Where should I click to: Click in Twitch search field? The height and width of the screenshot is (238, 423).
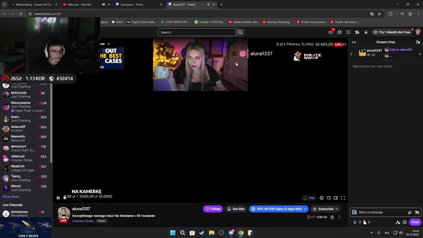[197, 32]
